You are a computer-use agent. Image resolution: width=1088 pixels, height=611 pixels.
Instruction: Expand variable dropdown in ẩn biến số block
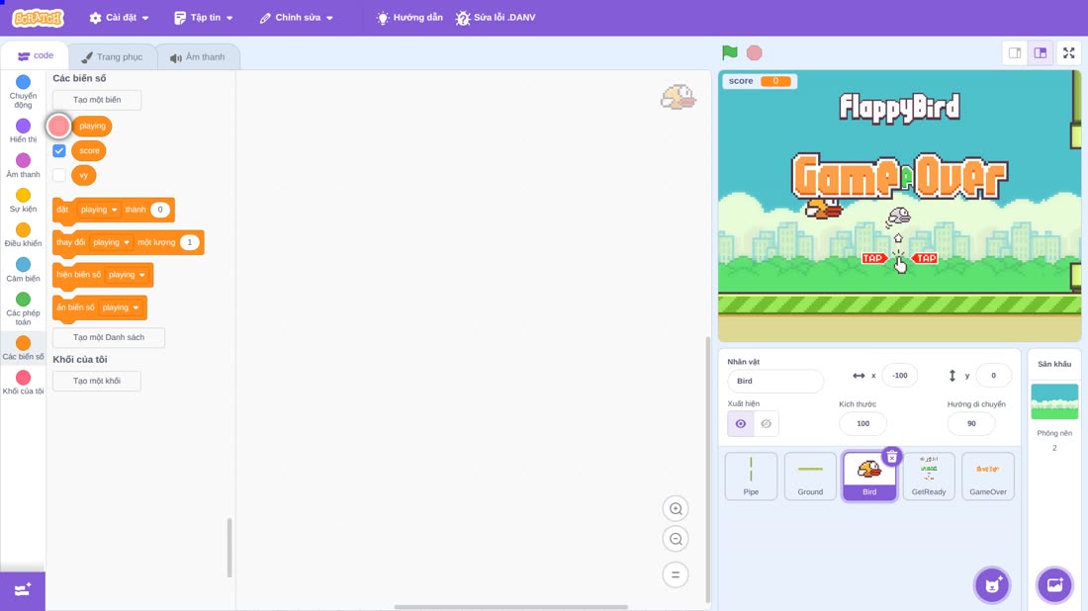121,307
